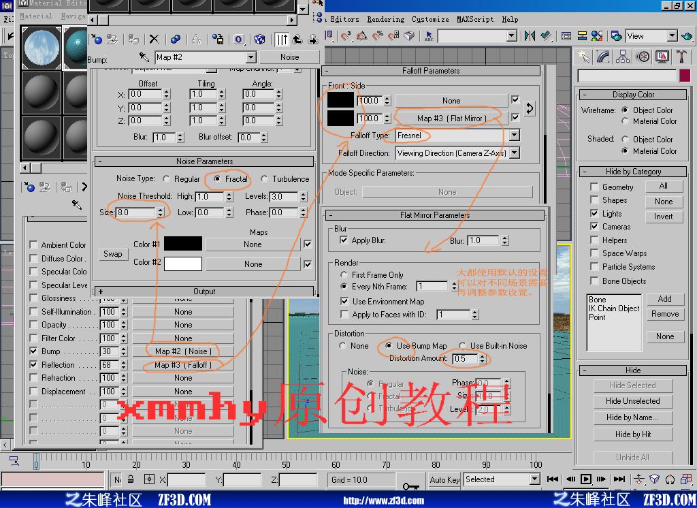The width and height of the screenshot is (697, 508).
Task: Click Swap colors button
Action: click(113, 254)
